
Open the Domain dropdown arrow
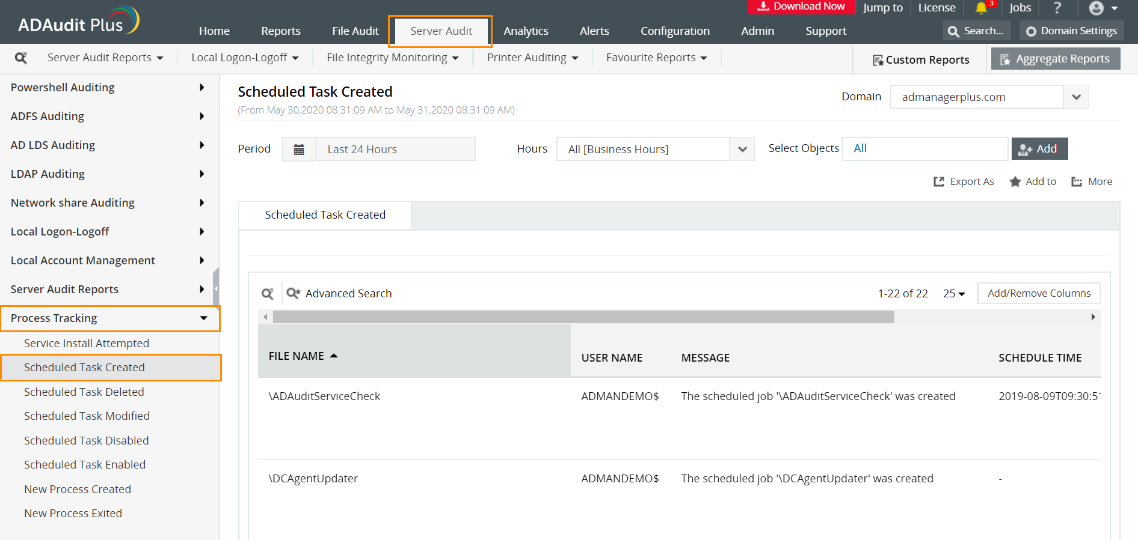[x=1076, y=97]
